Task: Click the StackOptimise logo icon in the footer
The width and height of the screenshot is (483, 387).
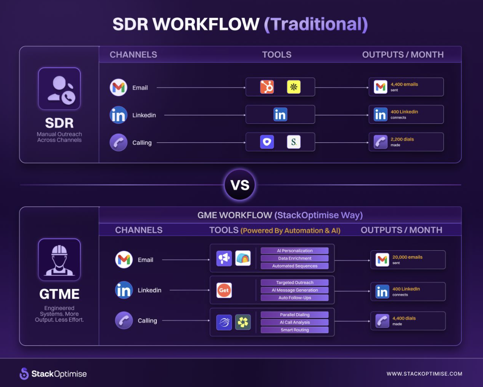Action: tap(24, 374)
